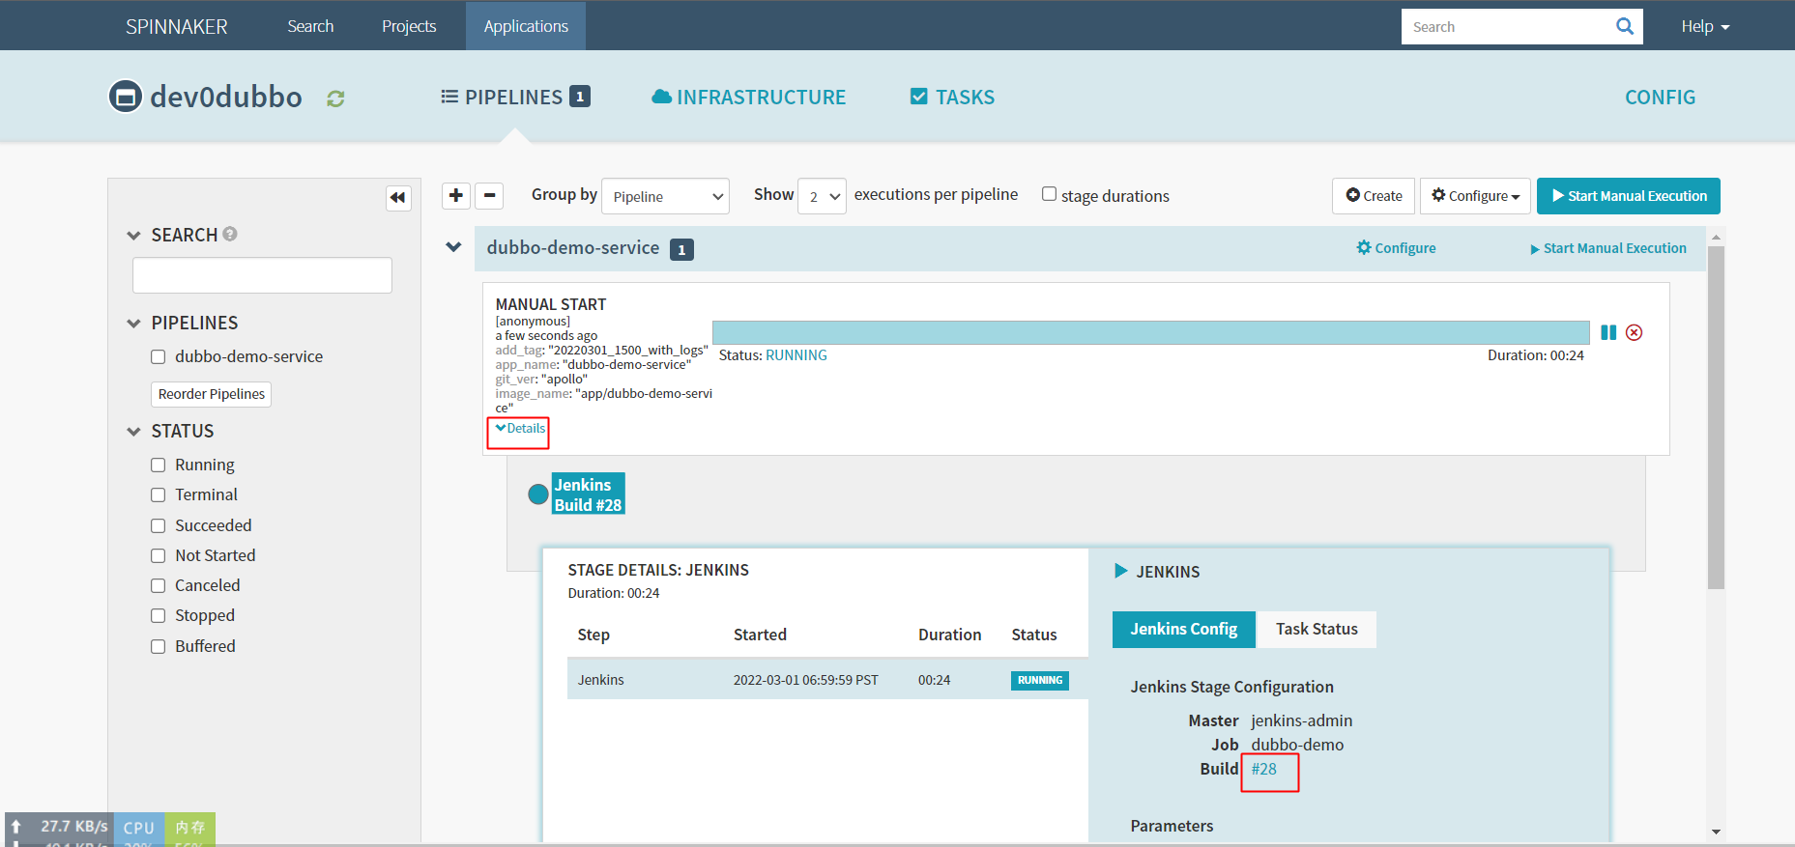
Task: Click the Status: RUNNING text
Action: [x=773, y=355]
